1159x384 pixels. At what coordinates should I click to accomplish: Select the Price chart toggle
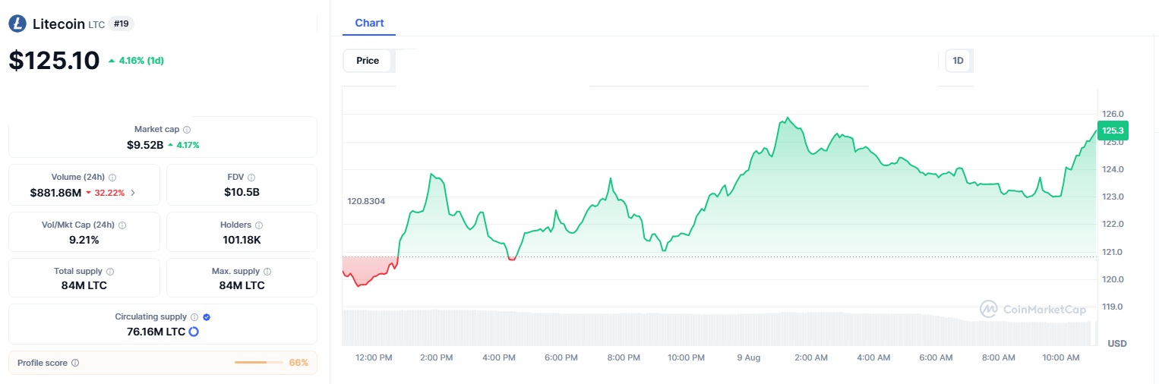(368, 61)
